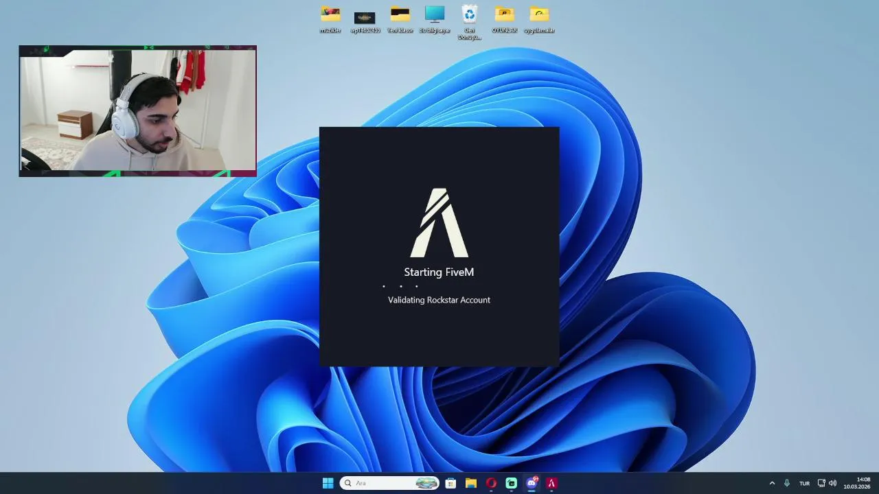Click the Ara search box in taskbar
879x494 pixels.
pyautogui.click(x=389, y=483)
